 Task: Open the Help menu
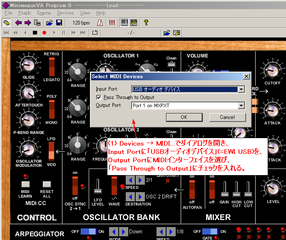tap(101, 13)
